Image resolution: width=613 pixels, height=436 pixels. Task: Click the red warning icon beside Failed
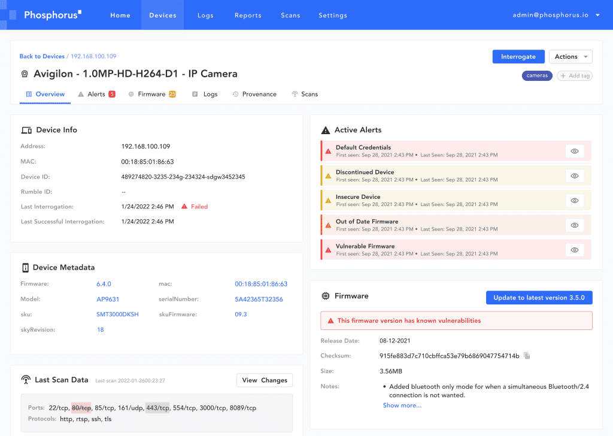coord(184,207)
